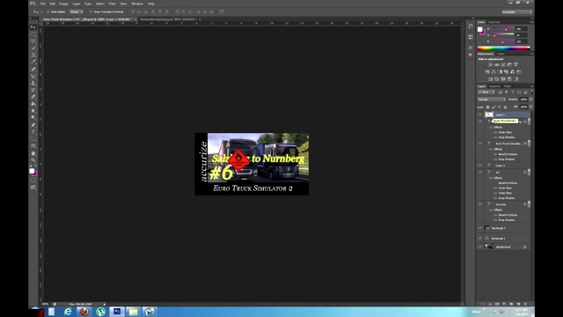Open the Window menu

(137, 4)
